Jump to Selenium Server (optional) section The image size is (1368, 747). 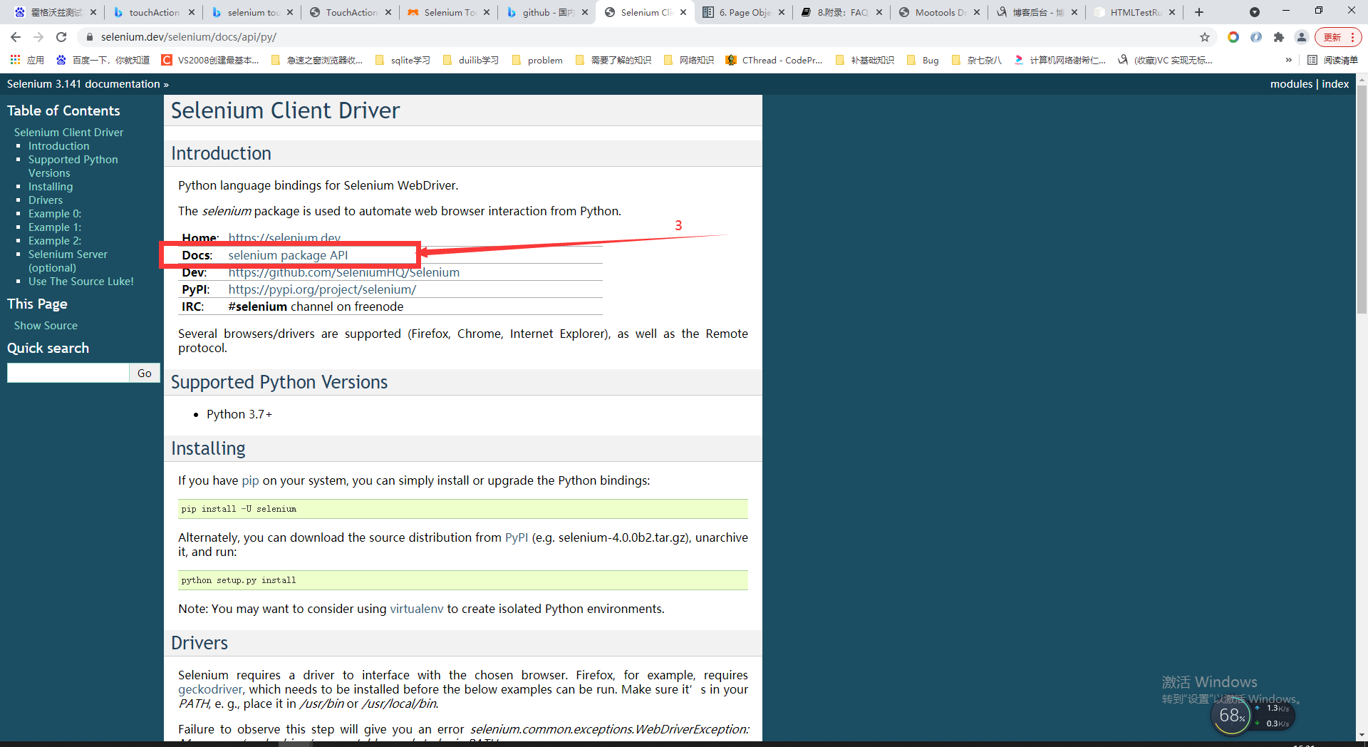click(68, 261)
